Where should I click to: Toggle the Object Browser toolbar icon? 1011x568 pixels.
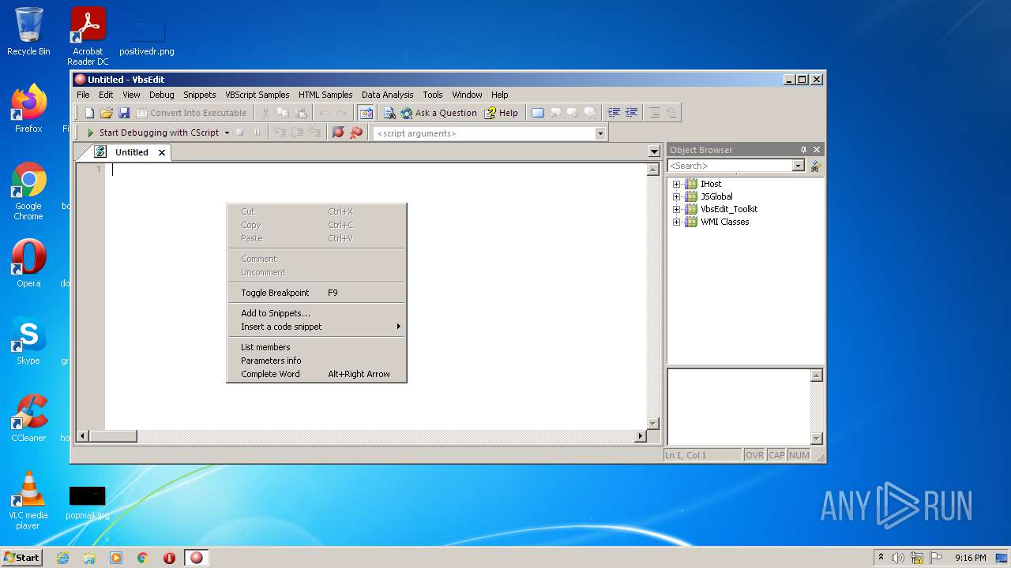[366, 113]
